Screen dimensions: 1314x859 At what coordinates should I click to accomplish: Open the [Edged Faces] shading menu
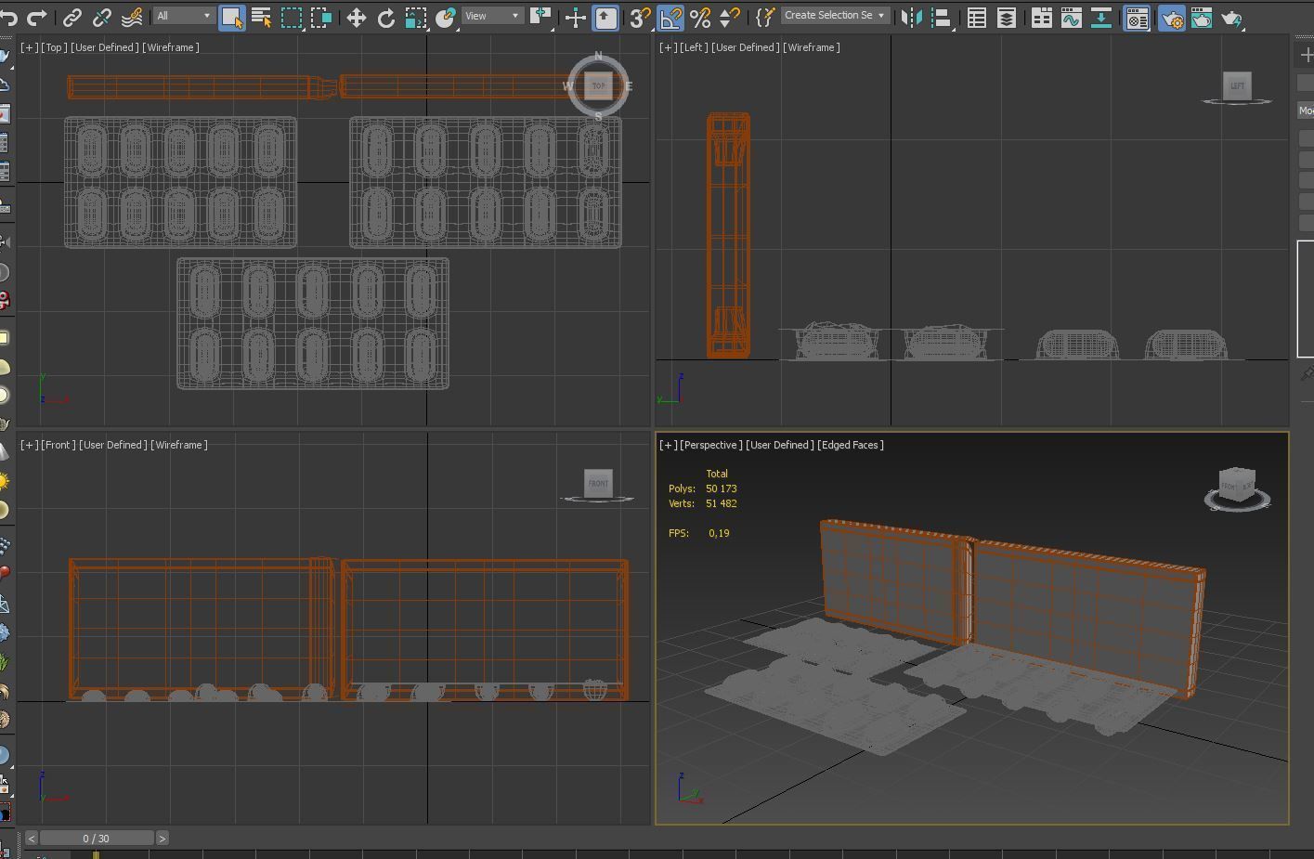[850, 445]
